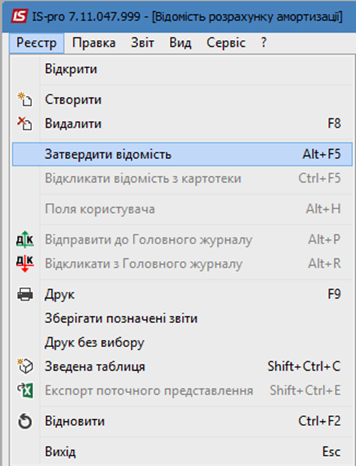Open the ? help menu
Image resolution: width=356 pixels, height=466 pixels.
[x=263, y=43]
